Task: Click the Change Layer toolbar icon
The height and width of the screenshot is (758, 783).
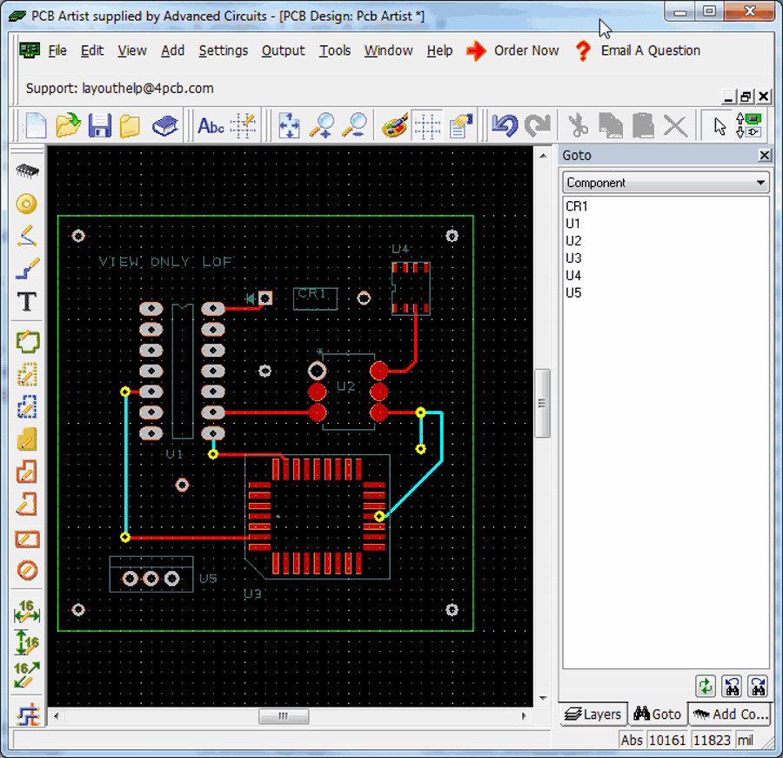Action: click(748, 125)
